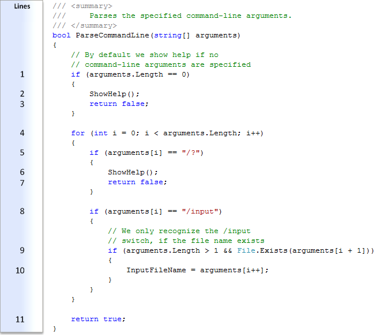This screenshot has width=384, height=335.
Task: Click line number 7 in margin
Action: (22, 183)
